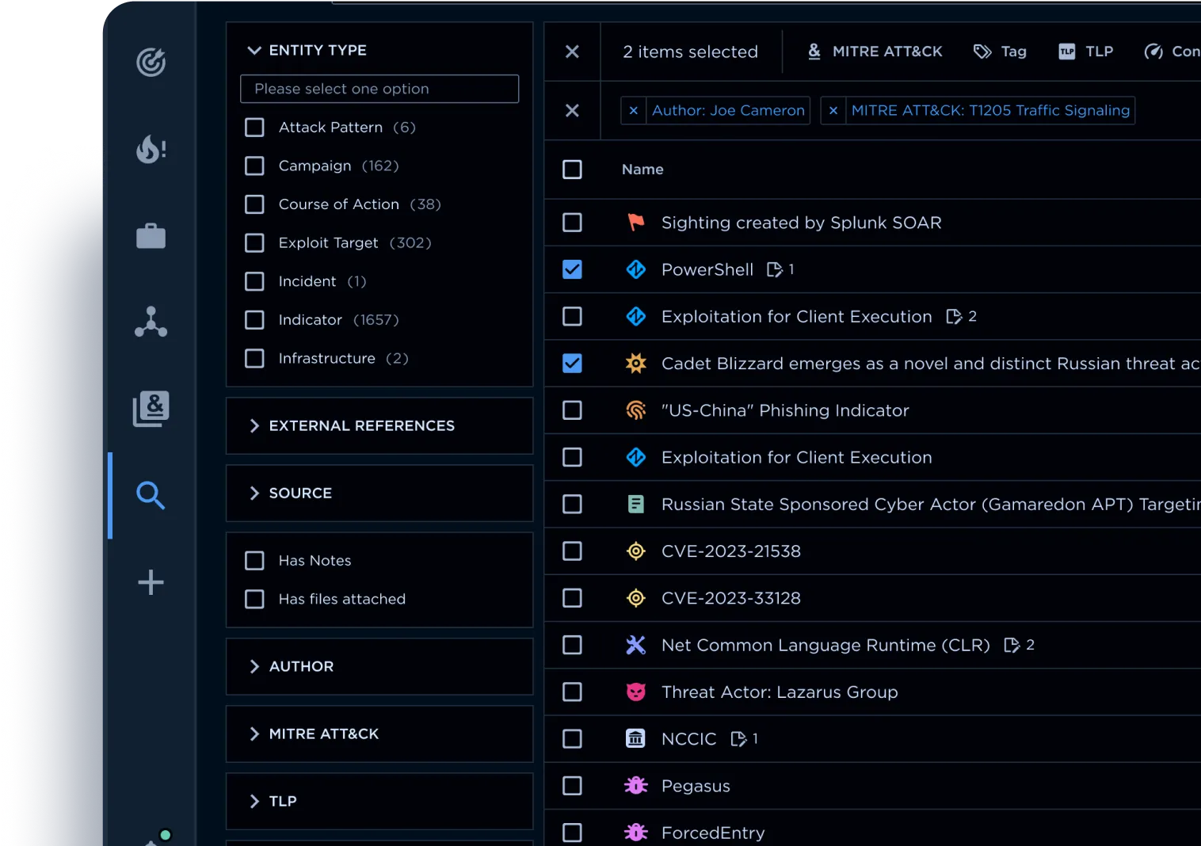Click the institution icon of NCCIC
1201x846 pixels.
[x=635, y=738]
